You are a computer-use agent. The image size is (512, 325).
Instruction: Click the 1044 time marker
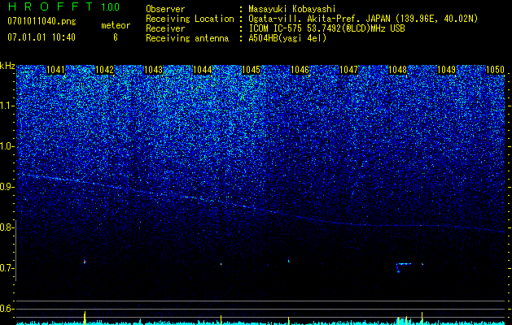202,70
